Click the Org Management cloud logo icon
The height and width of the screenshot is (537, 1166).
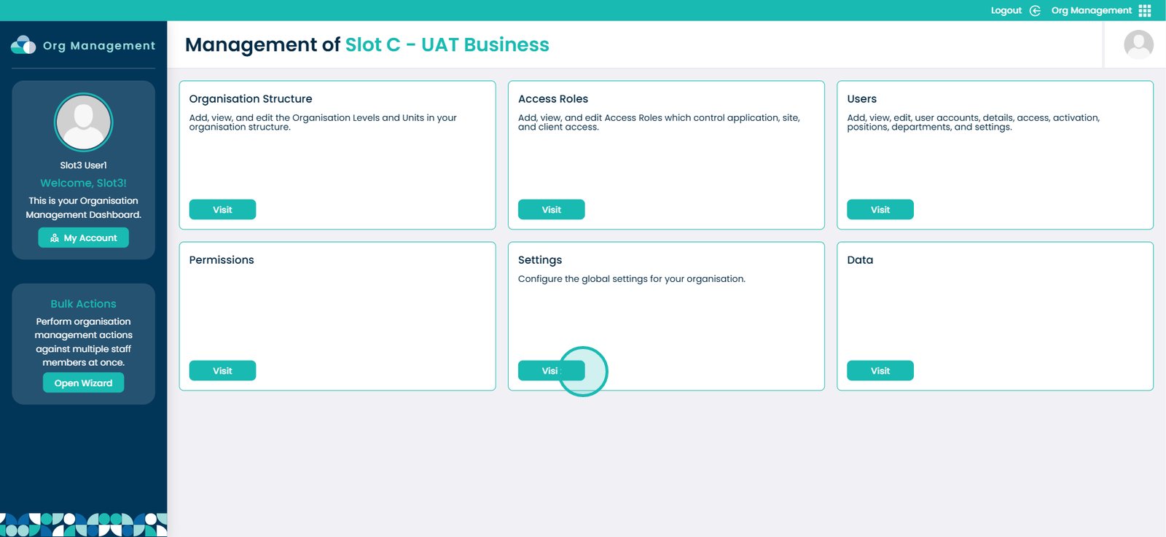pyautogui.click(x=23, y=45)
